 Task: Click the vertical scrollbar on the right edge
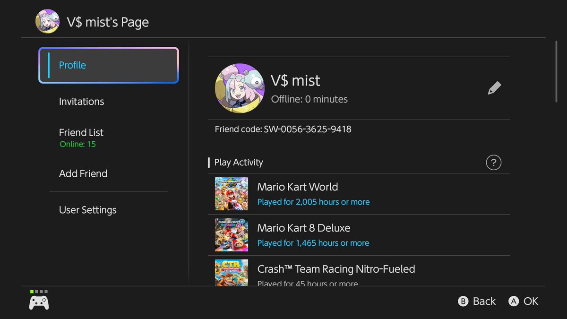pyautogui.click(x=557, y=71)
